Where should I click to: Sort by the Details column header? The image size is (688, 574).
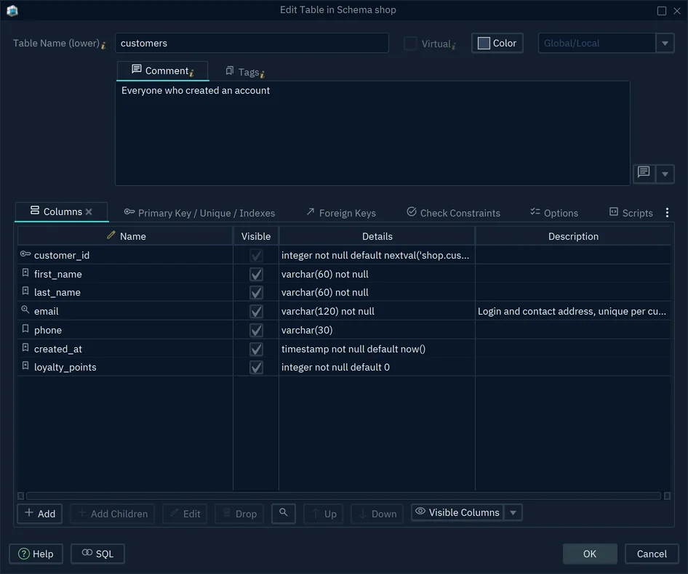click(377, 236)
